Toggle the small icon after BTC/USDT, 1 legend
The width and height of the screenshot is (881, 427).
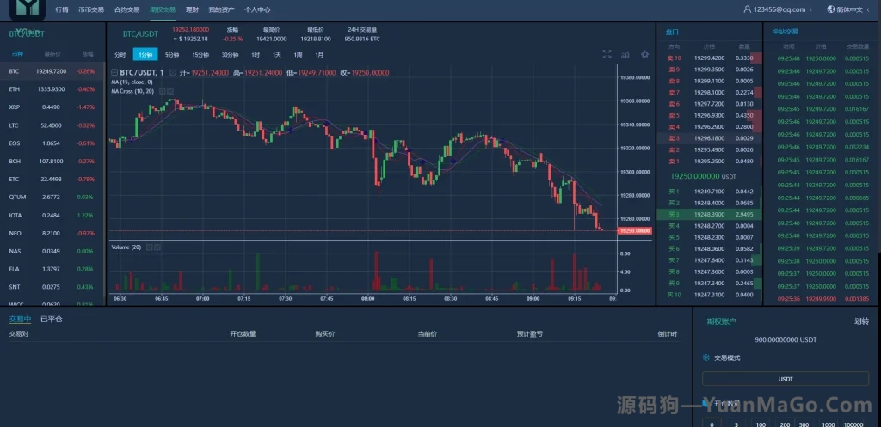tap(172, 72)
